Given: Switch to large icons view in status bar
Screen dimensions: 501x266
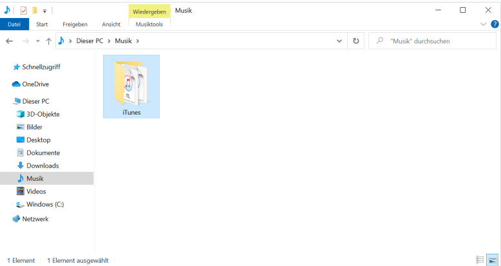Looking at the screenshot, I should pos(492,260).
